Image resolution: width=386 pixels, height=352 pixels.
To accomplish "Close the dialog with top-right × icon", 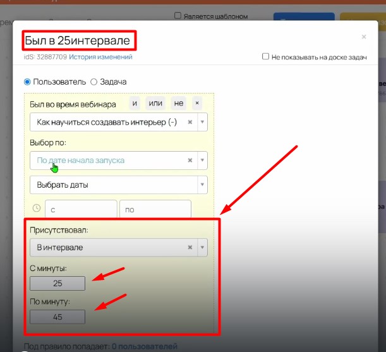I will [364, 37].
